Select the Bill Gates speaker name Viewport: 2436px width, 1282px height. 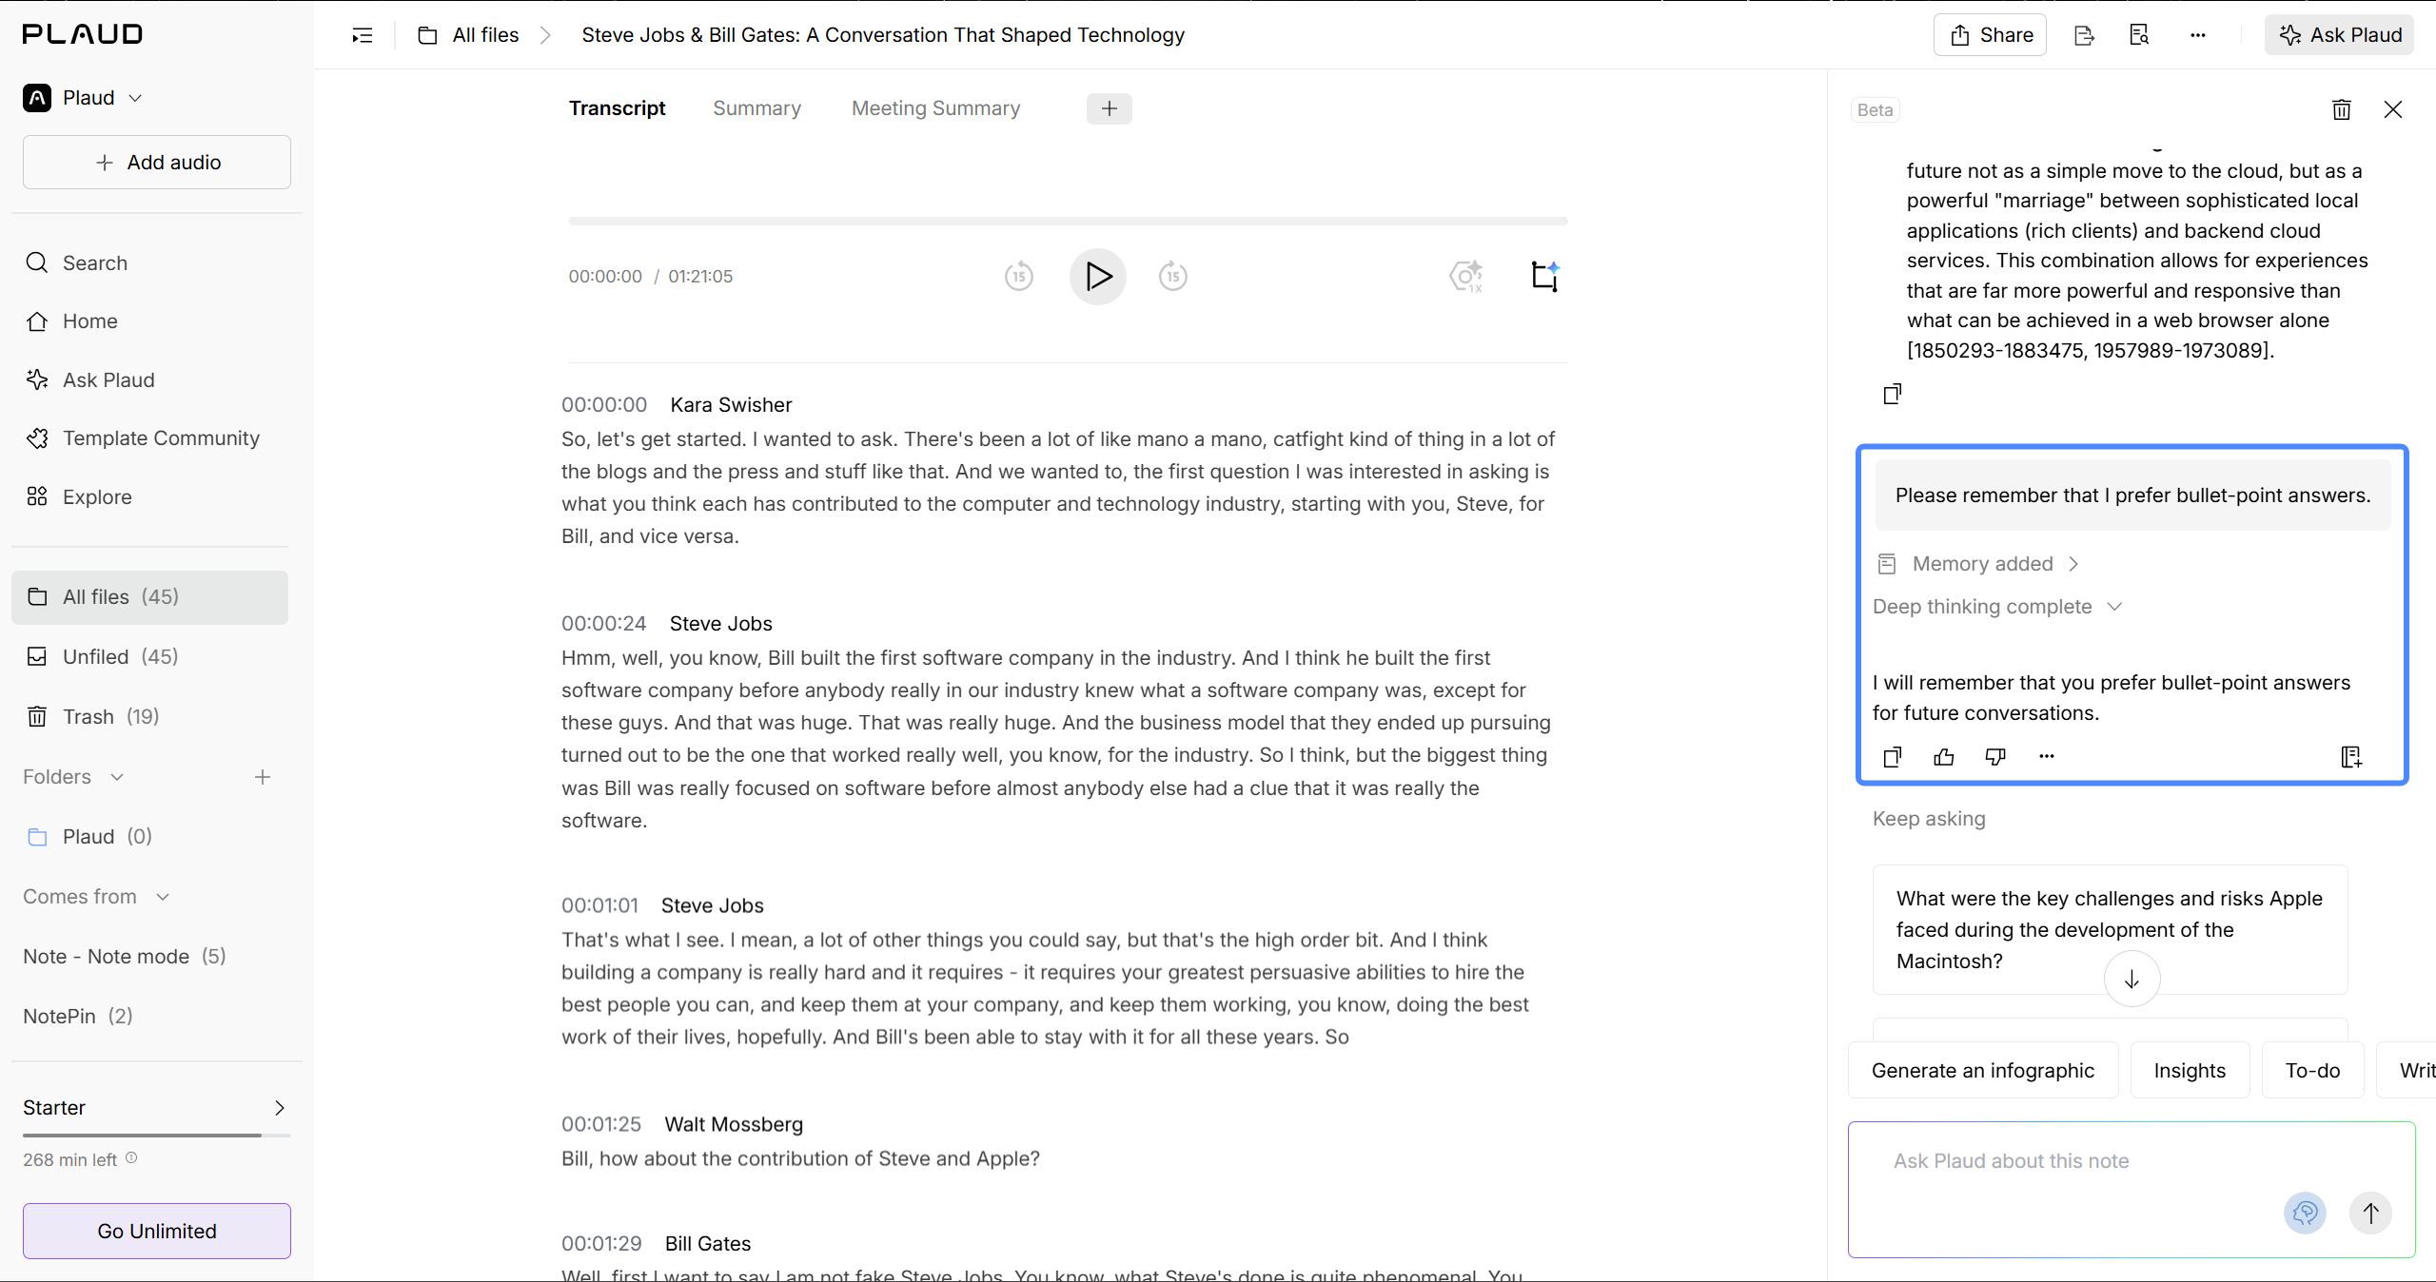point(708,1244)
